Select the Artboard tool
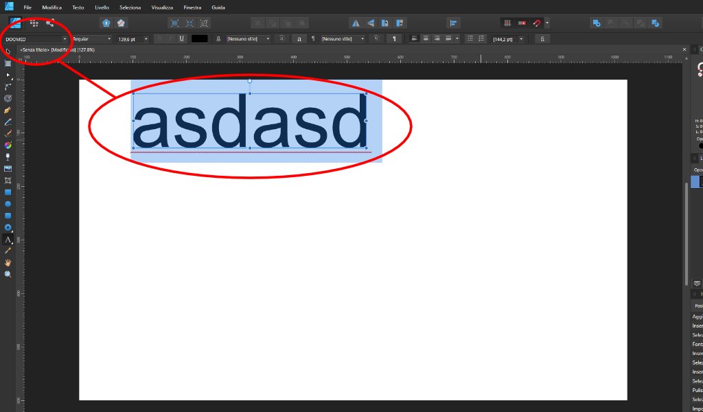Screen dimensions: 703x412 tap(8, 63)
